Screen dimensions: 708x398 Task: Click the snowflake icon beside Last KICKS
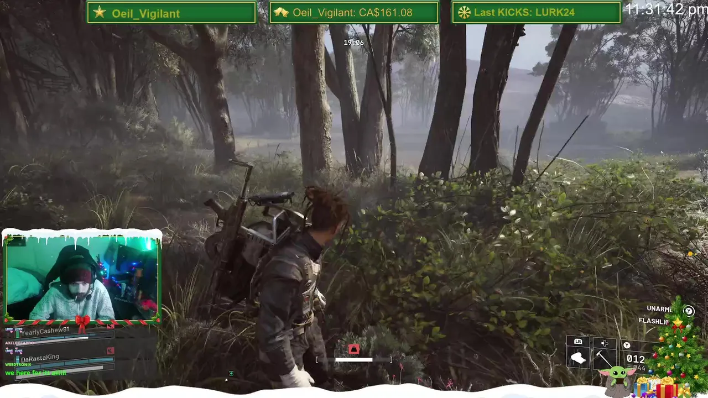point(464,12)
